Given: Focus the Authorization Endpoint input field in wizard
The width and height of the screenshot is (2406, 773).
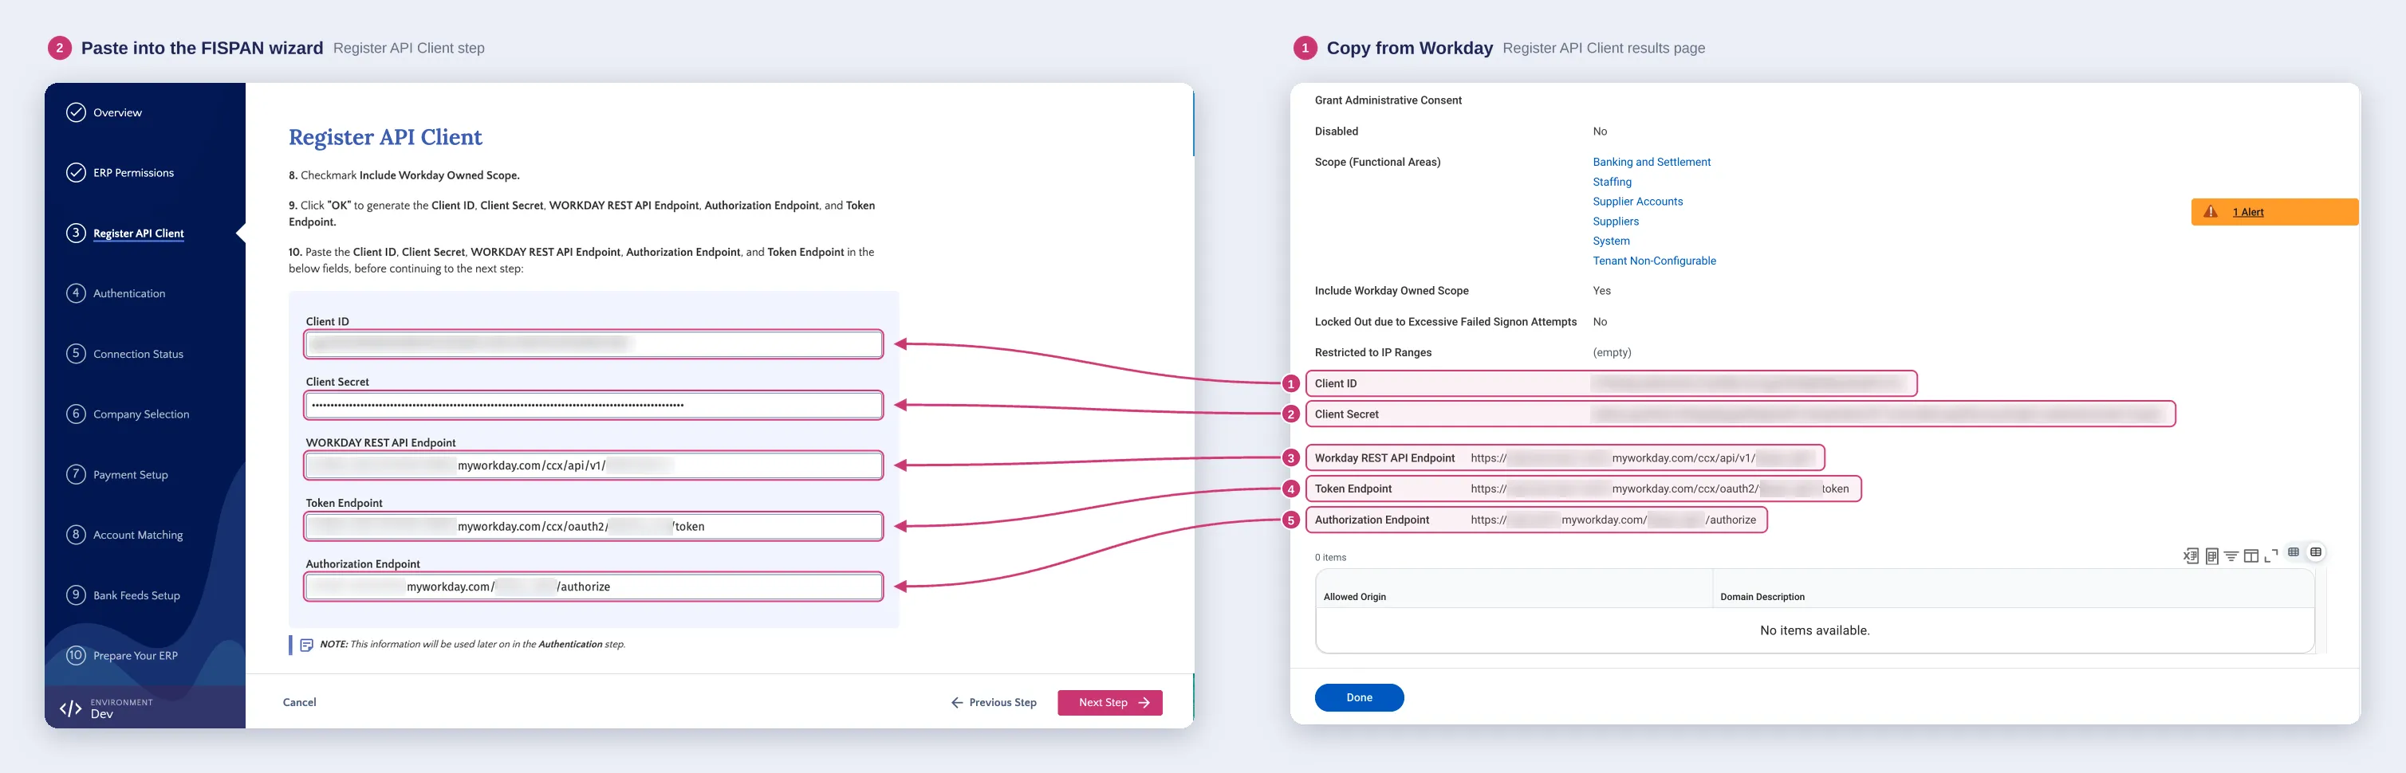Looking at the screenshot, I should 593,587.
